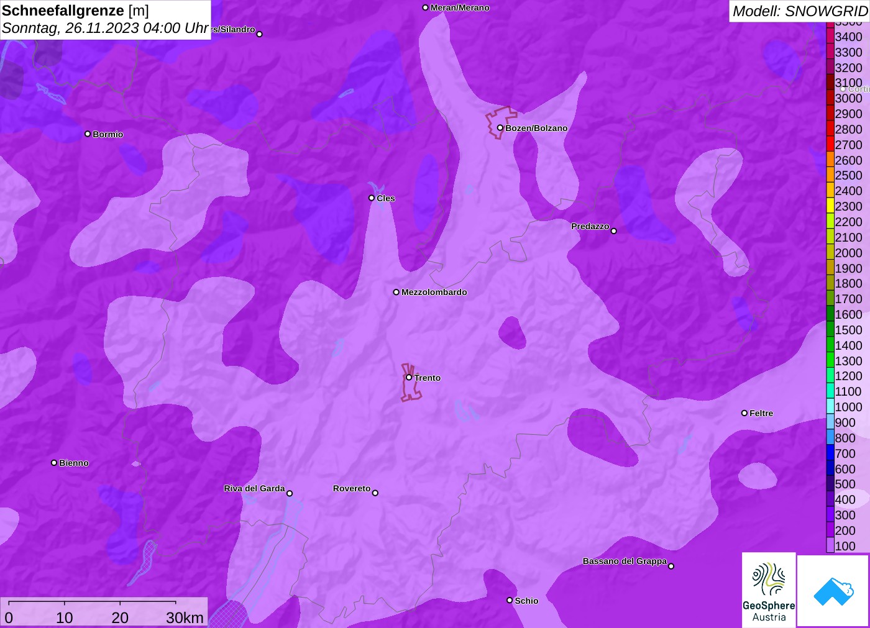Select the Feltre marker dot

pyautogui.click(x=744, y=413)
